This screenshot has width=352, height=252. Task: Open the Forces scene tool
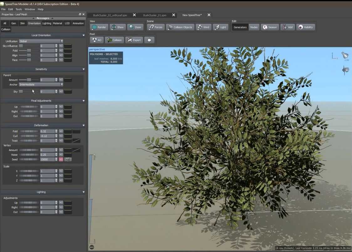coord(156,27)
